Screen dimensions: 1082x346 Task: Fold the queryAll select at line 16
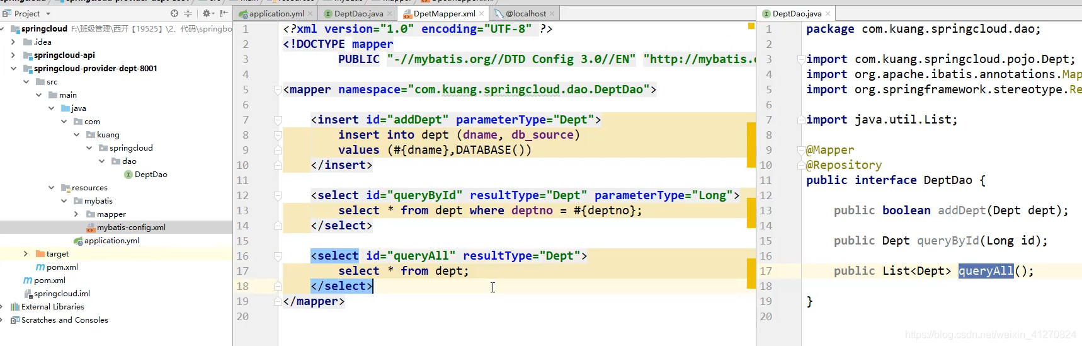point(278,256)
